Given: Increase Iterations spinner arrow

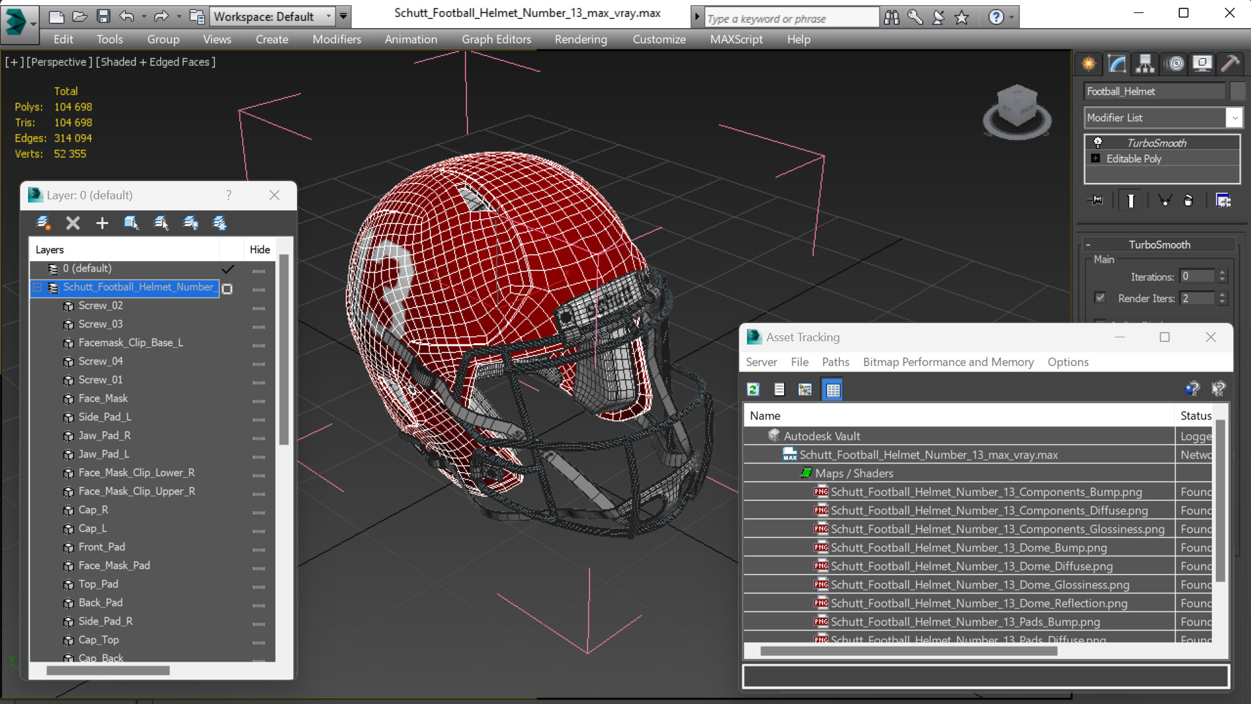Looking at the screenshot, I should point(1222,273).
